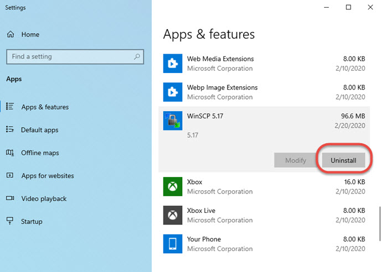Focus the Find a setting search box

coord(75,57)
